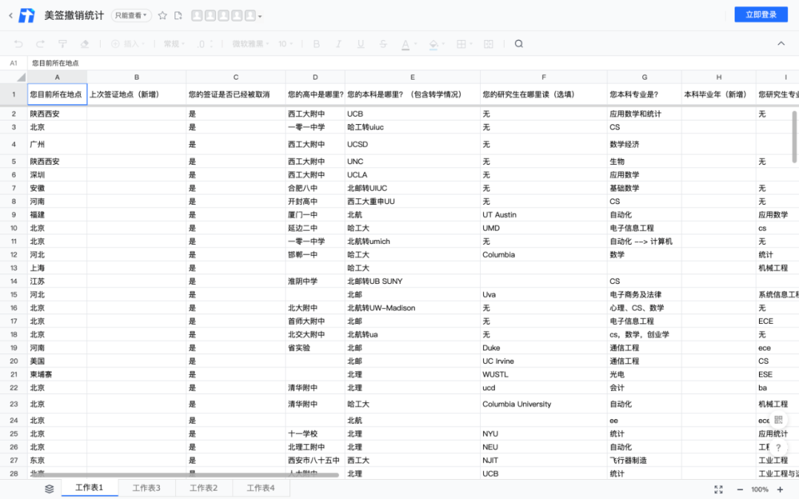Open the 插入 insert menu
The width and height of the screenshot is (799, 499).
pos(127,44)
